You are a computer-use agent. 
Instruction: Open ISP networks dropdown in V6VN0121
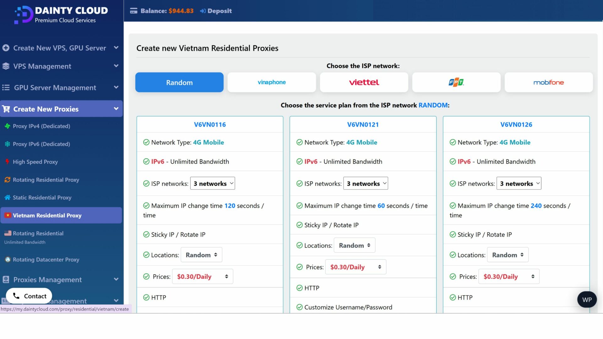click(366, 183)
